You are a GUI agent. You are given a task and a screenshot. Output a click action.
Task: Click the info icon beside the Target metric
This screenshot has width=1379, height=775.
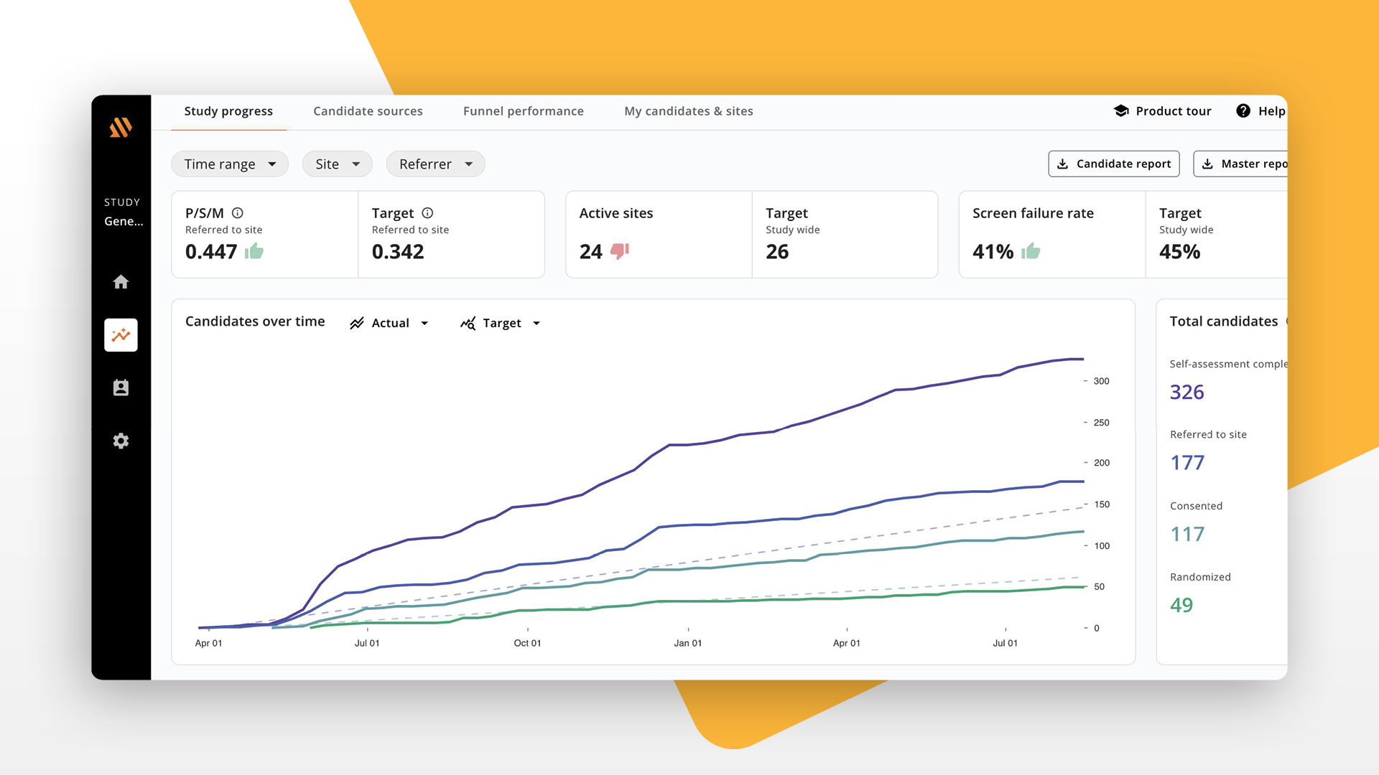[x=428, y=212]
